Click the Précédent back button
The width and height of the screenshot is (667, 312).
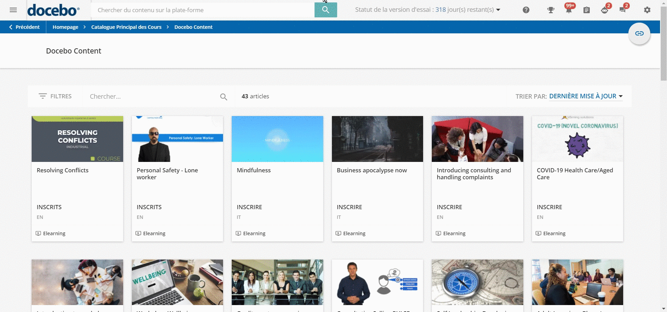[x=24, y=27]
